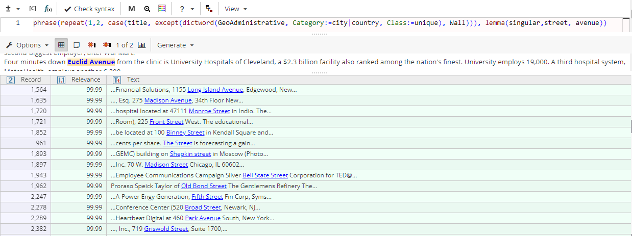Open the Generate dropdown menu
This screenshot has height=236, width=632.
(176, 45)
